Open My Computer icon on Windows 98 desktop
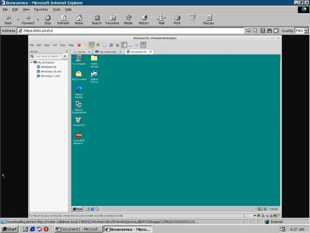The height and width of the screenshot is (233, 310). (79, 60)
